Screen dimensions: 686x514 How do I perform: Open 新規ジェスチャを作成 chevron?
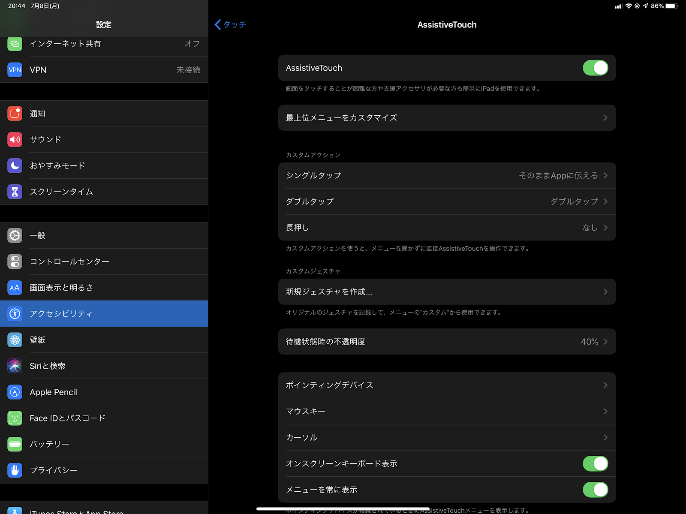(x=605, y=292)
